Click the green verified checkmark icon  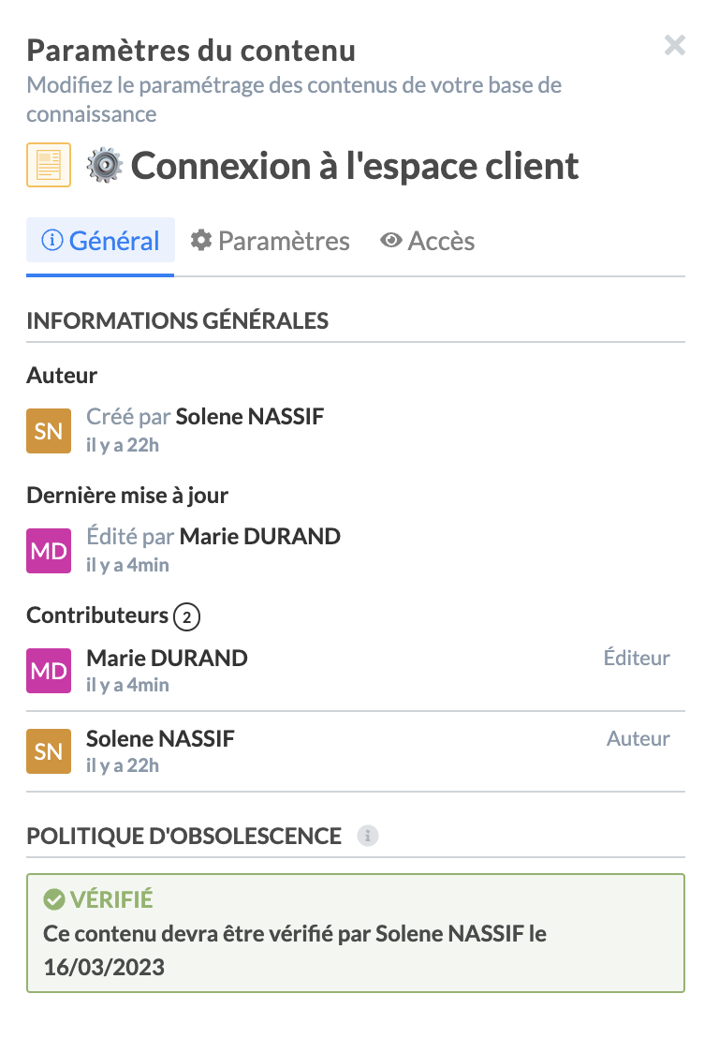tap(53, 900)
